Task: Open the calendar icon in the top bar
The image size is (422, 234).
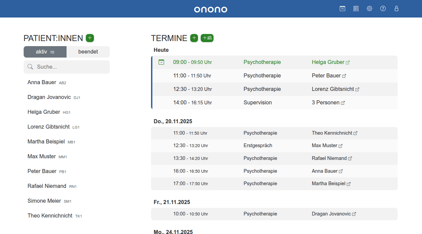Action: point(342,8)
